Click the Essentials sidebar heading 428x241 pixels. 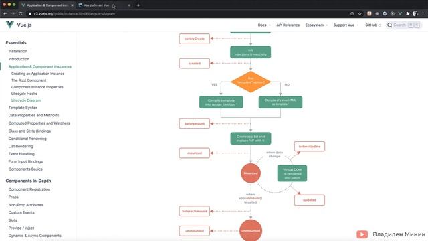pos(16,43)
